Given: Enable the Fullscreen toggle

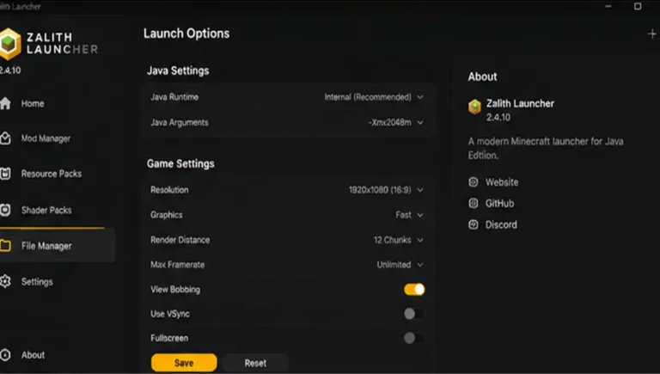Looking at the screenshot, I should coord(414,338).
